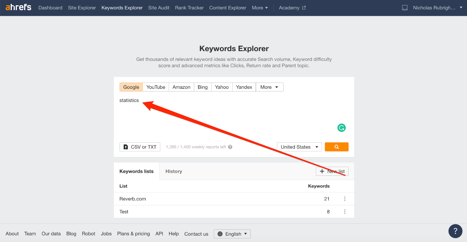The height and width of the screenshot is (242, 467).
Task: Open Site Audit
Action: [x=159, y=8]
